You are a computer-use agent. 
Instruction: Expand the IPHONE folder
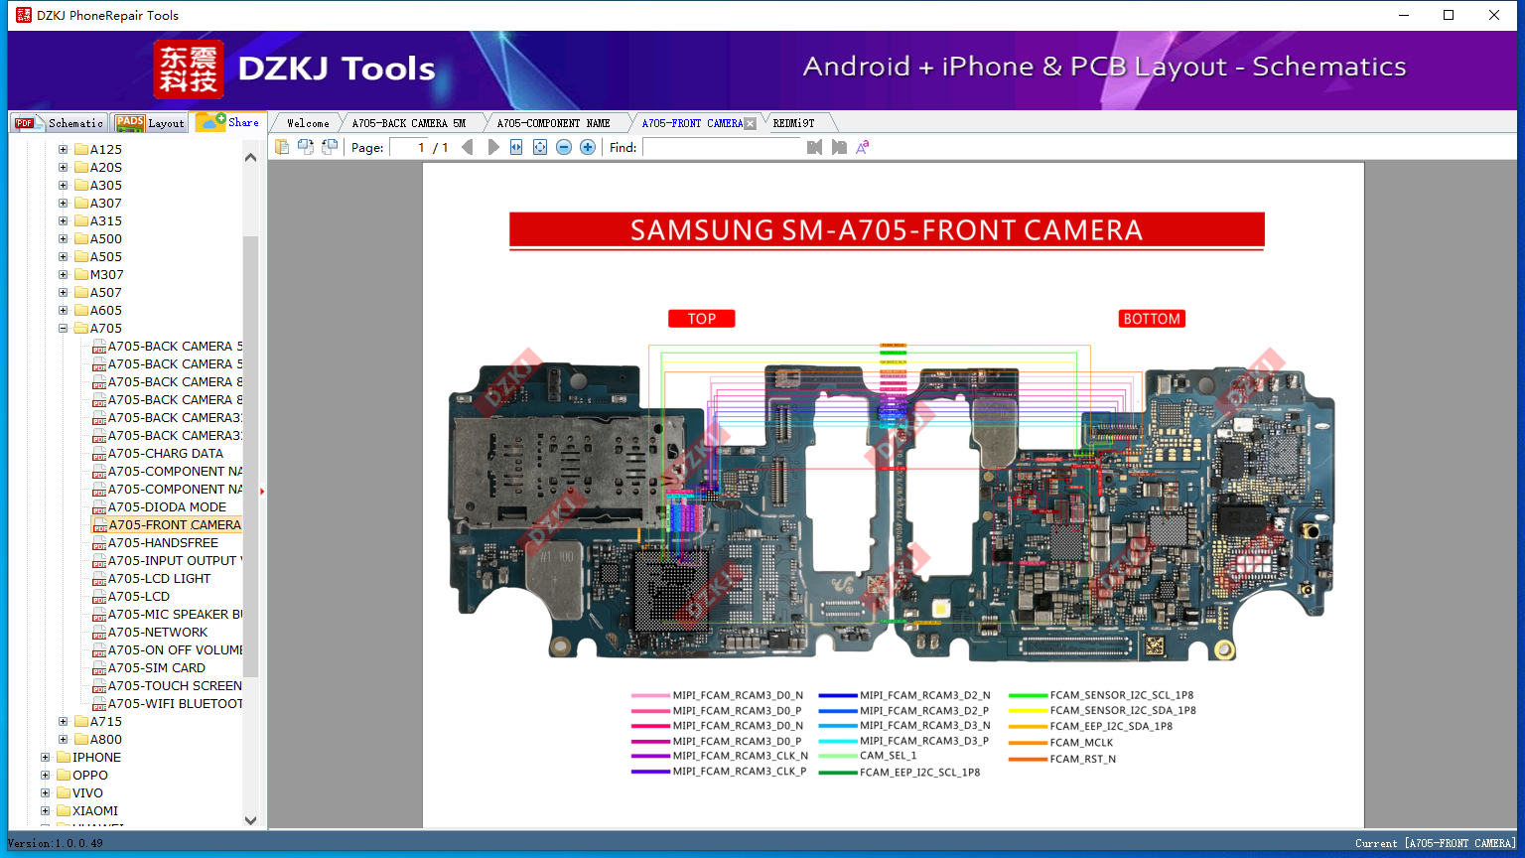(45, 758)
